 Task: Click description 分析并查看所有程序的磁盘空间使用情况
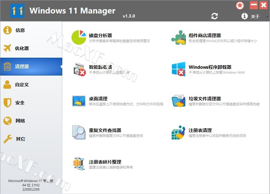119,41
